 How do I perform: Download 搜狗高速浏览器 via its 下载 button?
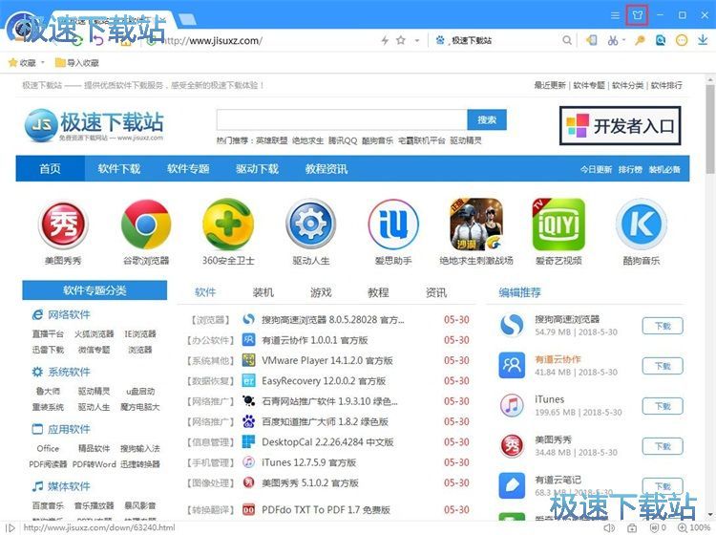point(663,326)
